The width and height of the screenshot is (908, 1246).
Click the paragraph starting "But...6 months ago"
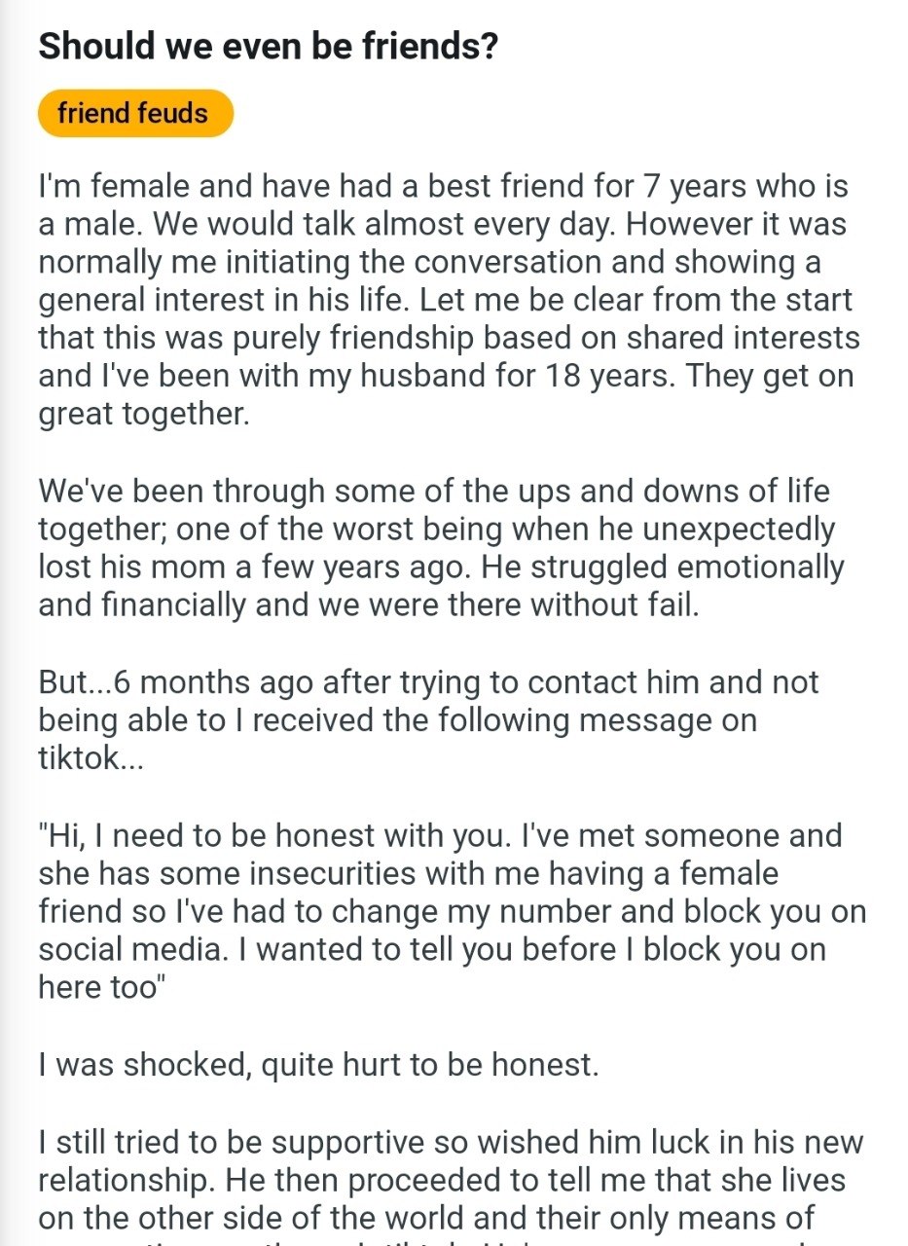pos(429,720)
